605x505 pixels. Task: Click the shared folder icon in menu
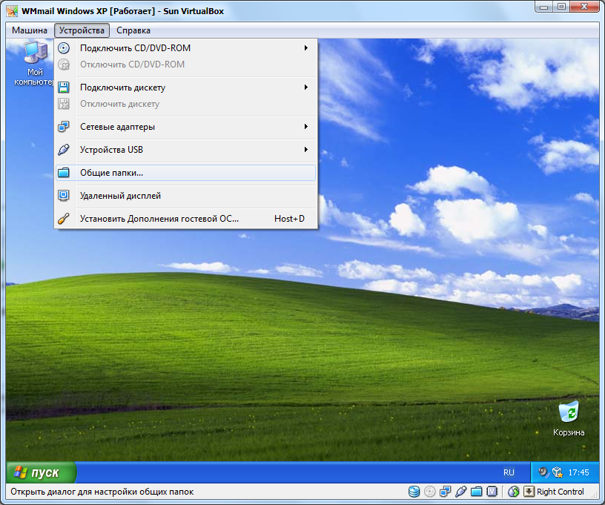point(64,173)
